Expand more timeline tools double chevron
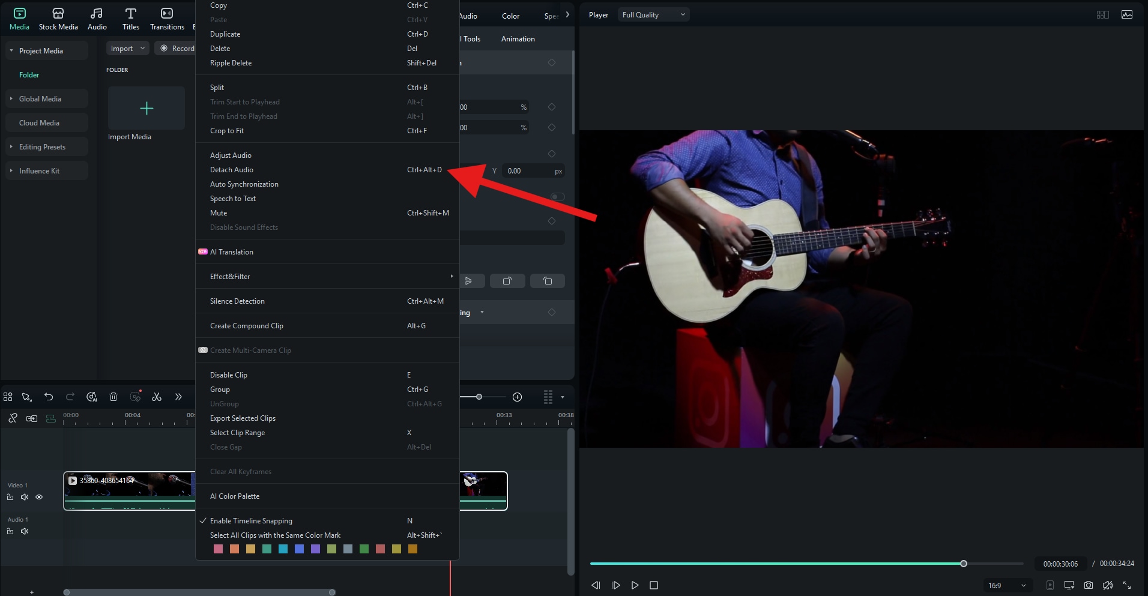Viewport: 1148px width, 596px height. coord(178,397)
